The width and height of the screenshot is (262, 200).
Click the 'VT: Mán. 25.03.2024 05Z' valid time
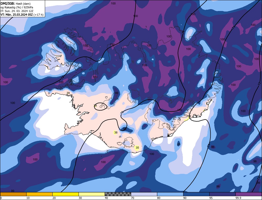(17, 15)
